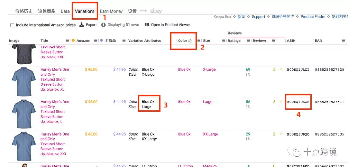Viewport: 348px width, 167px height.
Task: Open the Ratings column menu icon
Action: tap(248, 41)
